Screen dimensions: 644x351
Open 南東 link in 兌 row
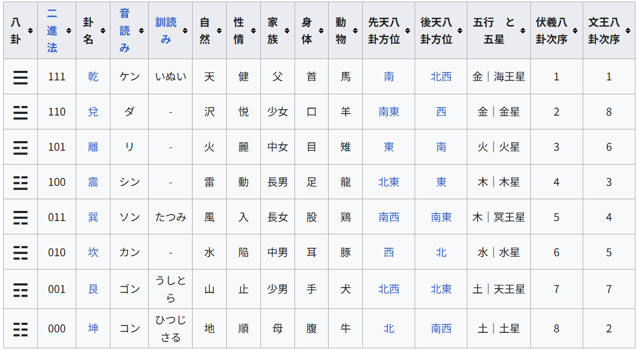389,112
